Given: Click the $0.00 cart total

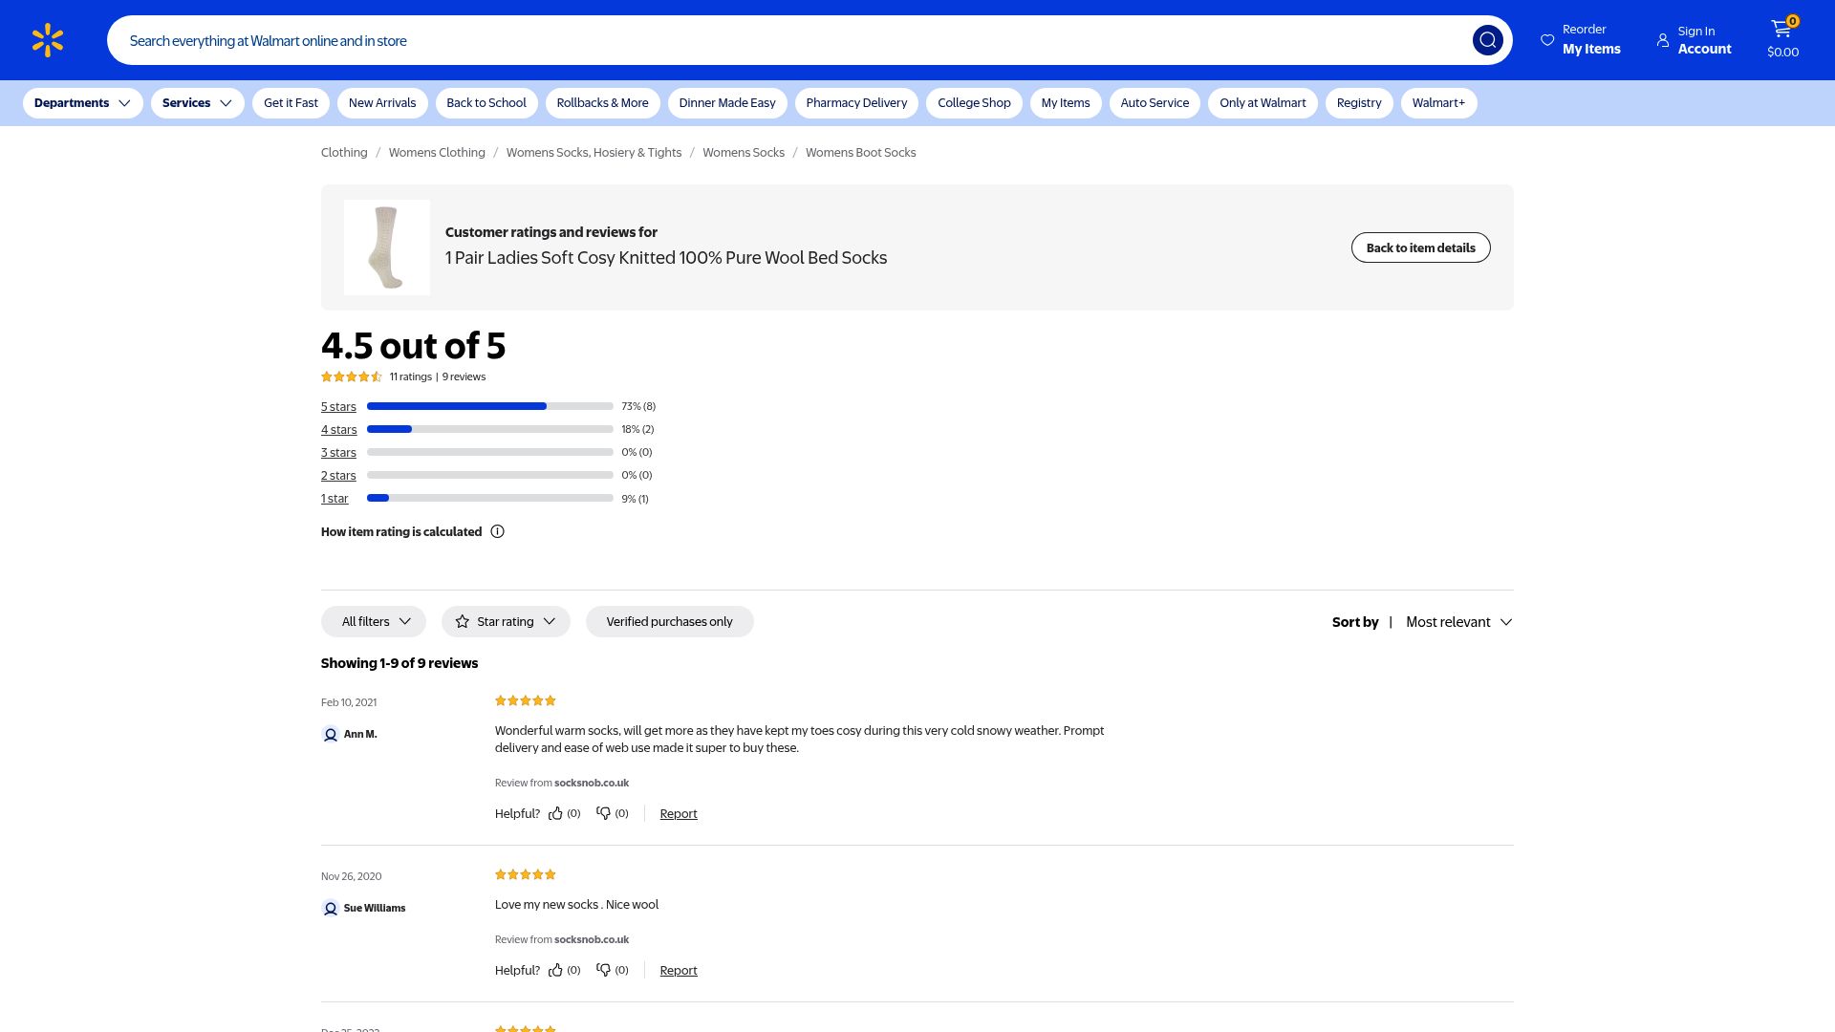Looking at the screenshot, I should [1782, 53].
